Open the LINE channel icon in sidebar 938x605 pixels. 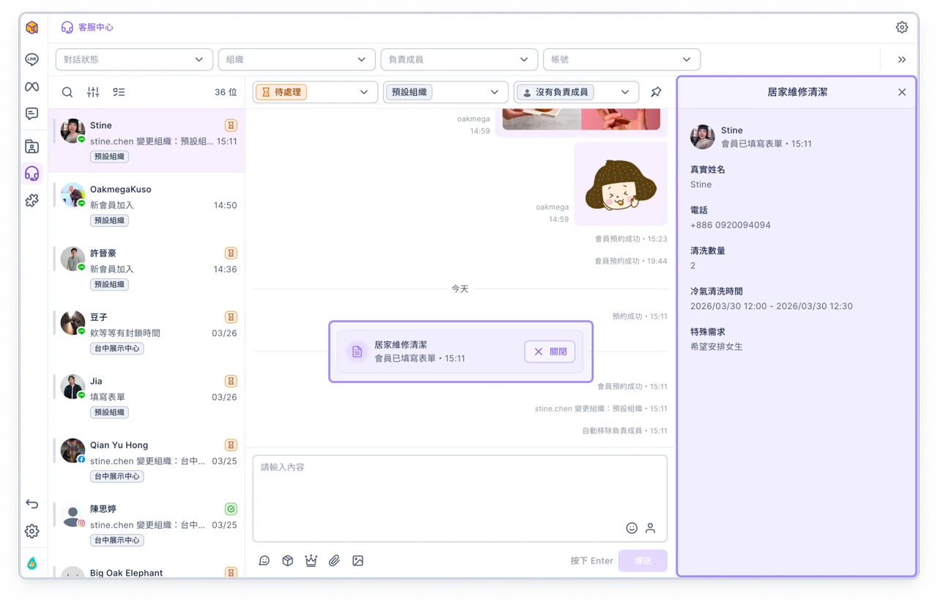click(x=32, y=59)
